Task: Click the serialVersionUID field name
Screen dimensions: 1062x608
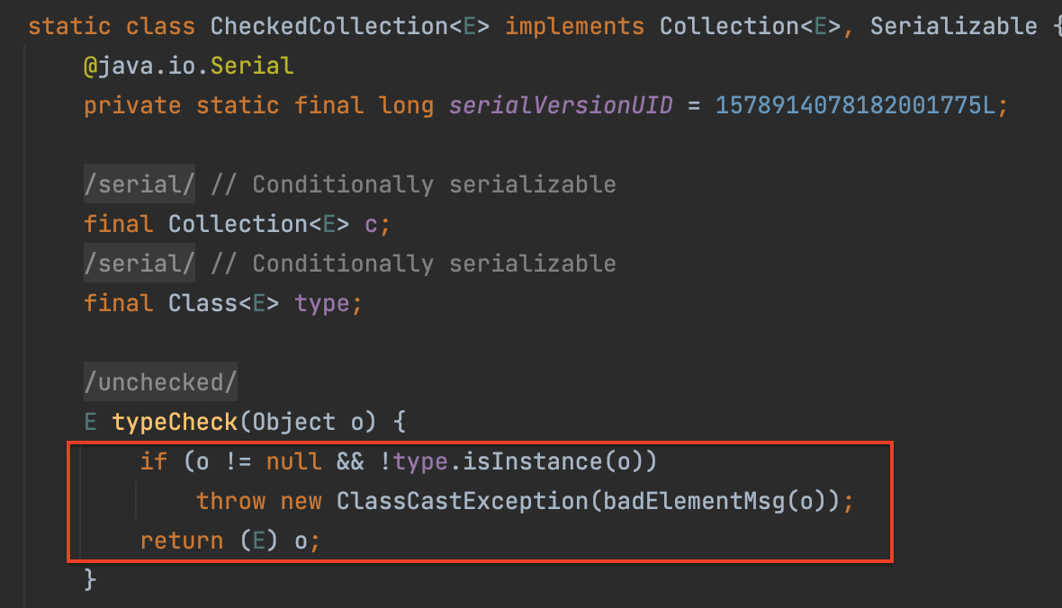Action: click(x=561, y=105)
